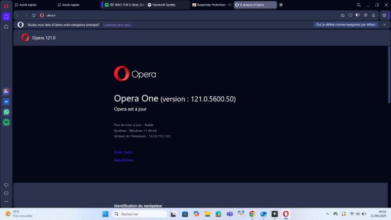This screenshot has height=220, width=391.
Task: Reload the current page
Action: point(34,15)
